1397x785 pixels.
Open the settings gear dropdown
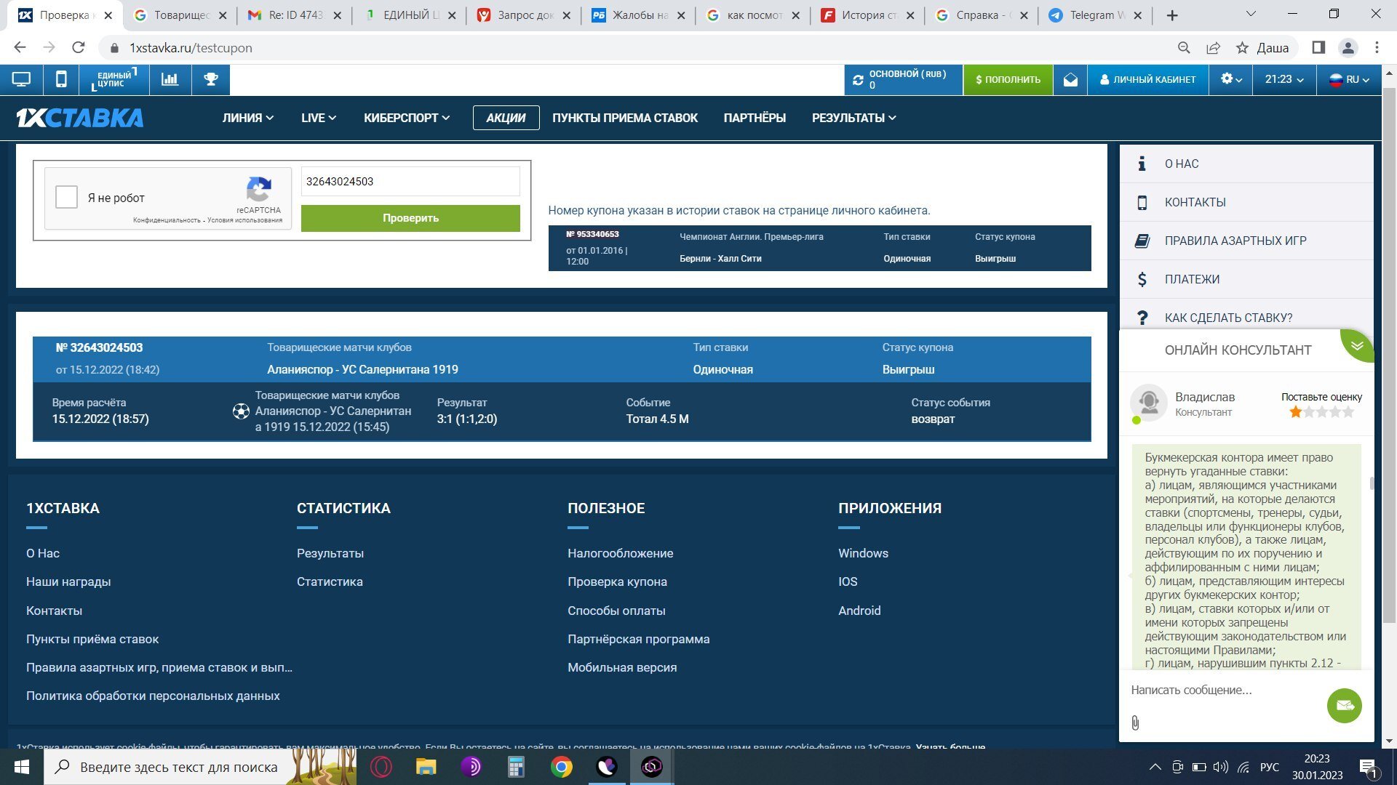[1231, 80]
